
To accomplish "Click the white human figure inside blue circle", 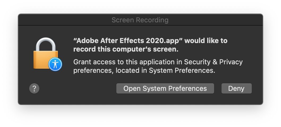I will tap(55, 64).
